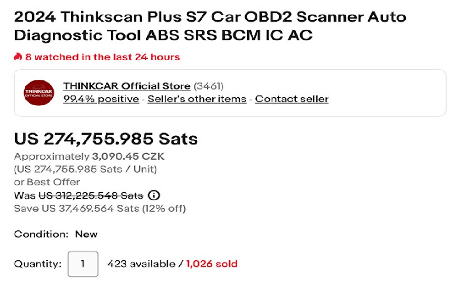The height and width of the screenshot is (290, 464).
Task: Click the condition value New
Action: point(86,234)
